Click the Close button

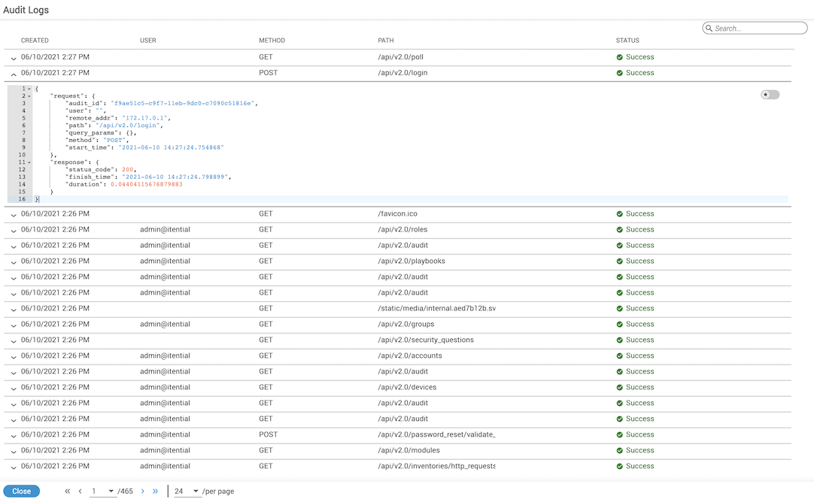pos(21,491)
